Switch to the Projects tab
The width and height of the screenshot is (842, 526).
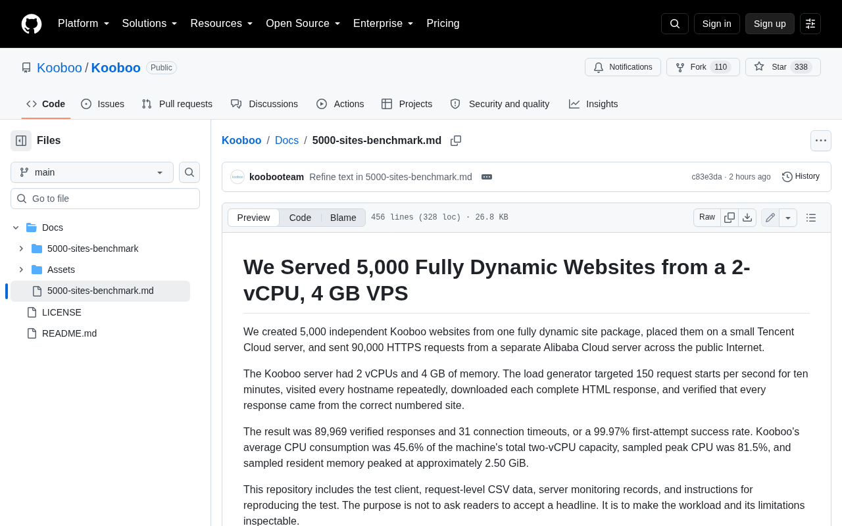tap(407, 104)
